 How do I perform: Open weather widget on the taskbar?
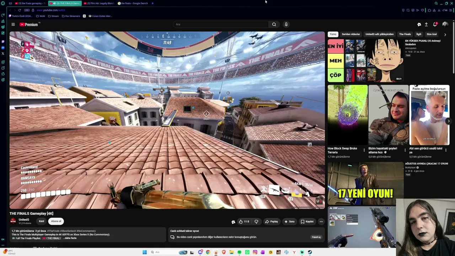click(x=9, y=252)
